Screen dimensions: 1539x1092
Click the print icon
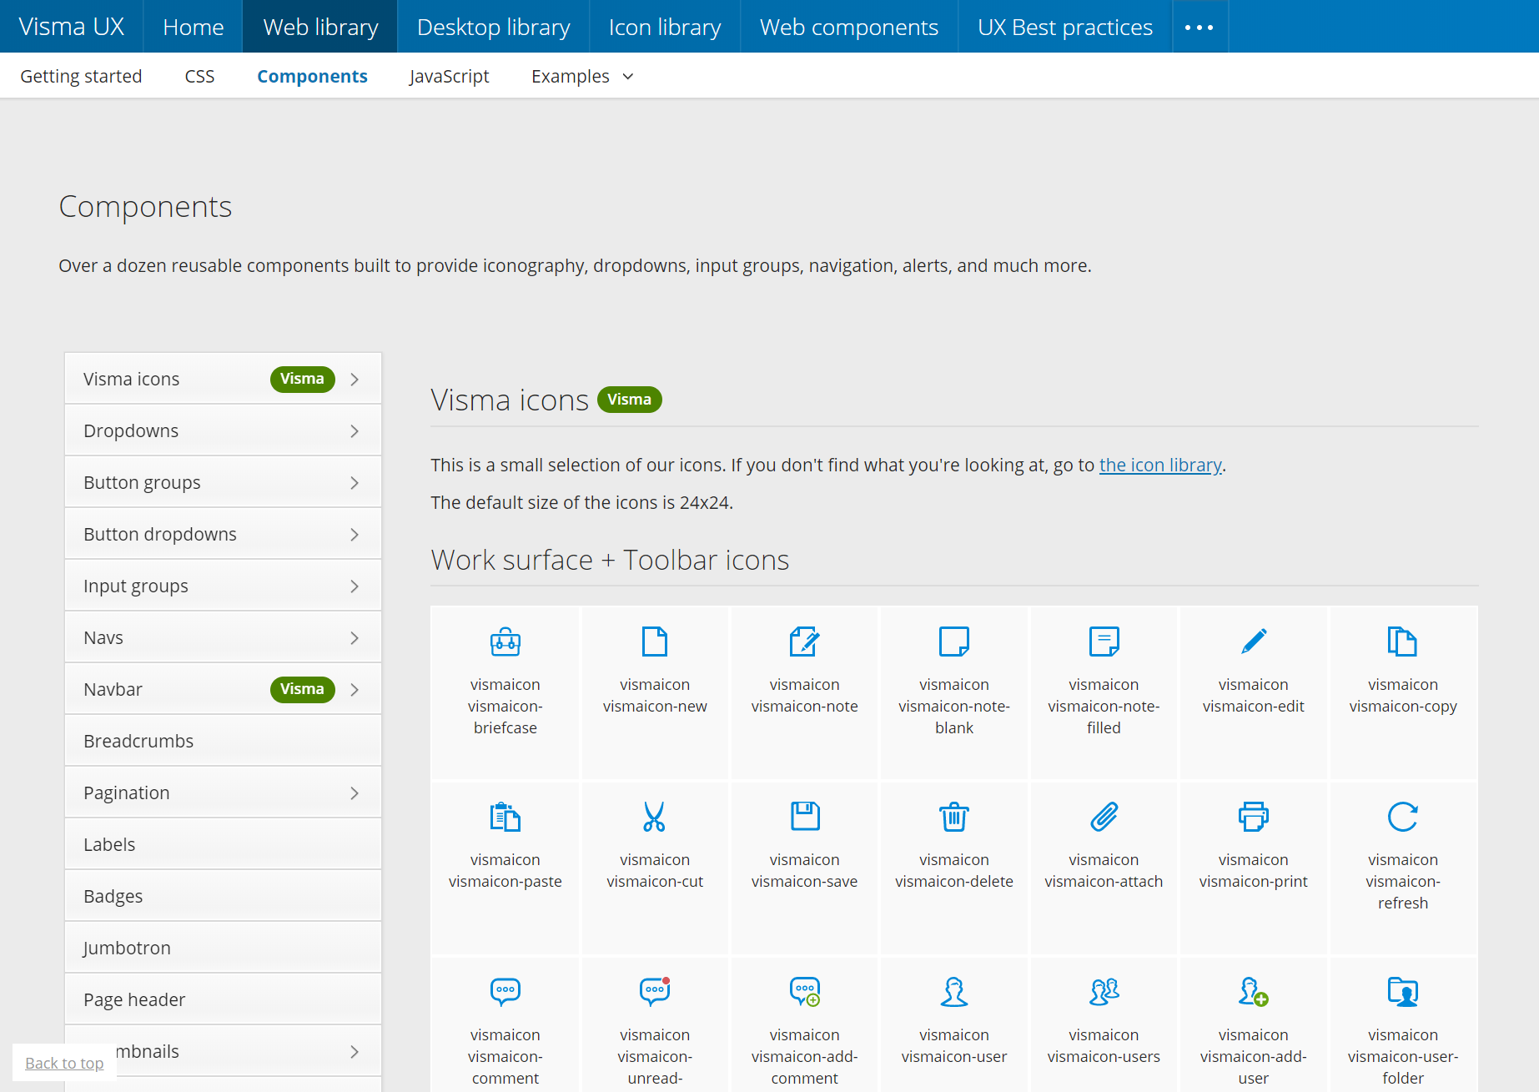(1254, 817)
